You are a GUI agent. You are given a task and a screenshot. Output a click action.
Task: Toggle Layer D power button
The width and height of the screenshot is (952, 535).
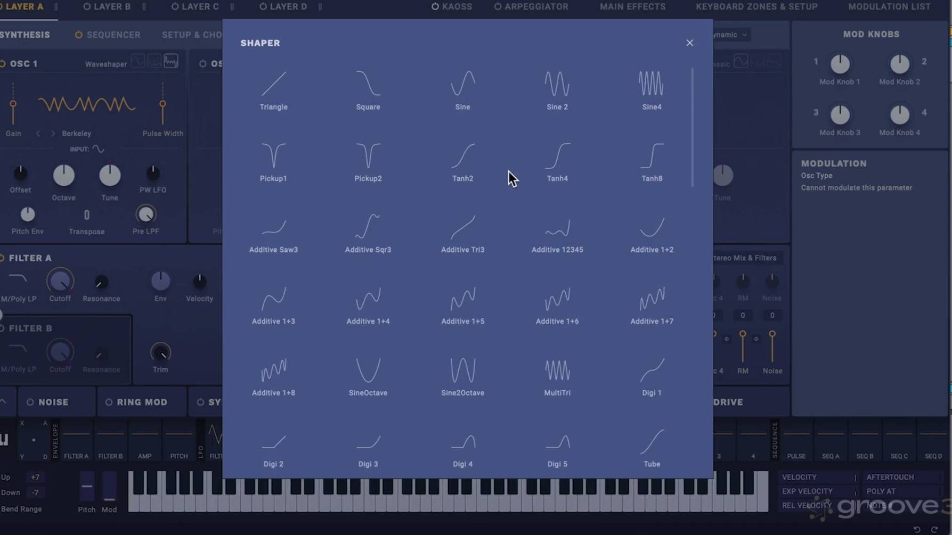coord(263,6)
